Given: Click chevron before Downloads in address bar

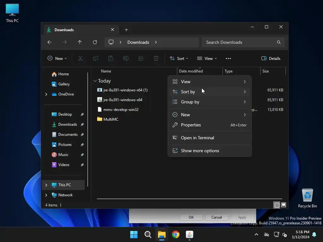Looking at the screenshot, I should coord(120,42).
